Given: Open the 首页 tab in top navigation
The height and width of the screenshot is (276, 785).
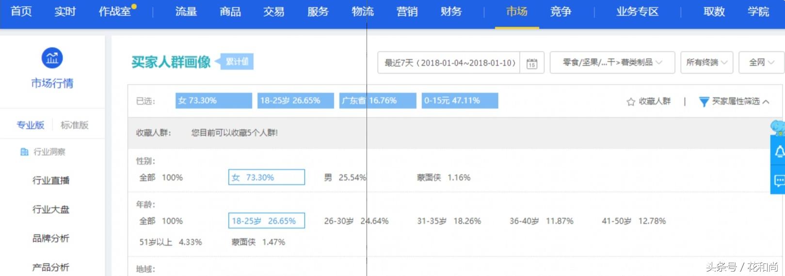Looking at the screenshot, I should [21, 12].
